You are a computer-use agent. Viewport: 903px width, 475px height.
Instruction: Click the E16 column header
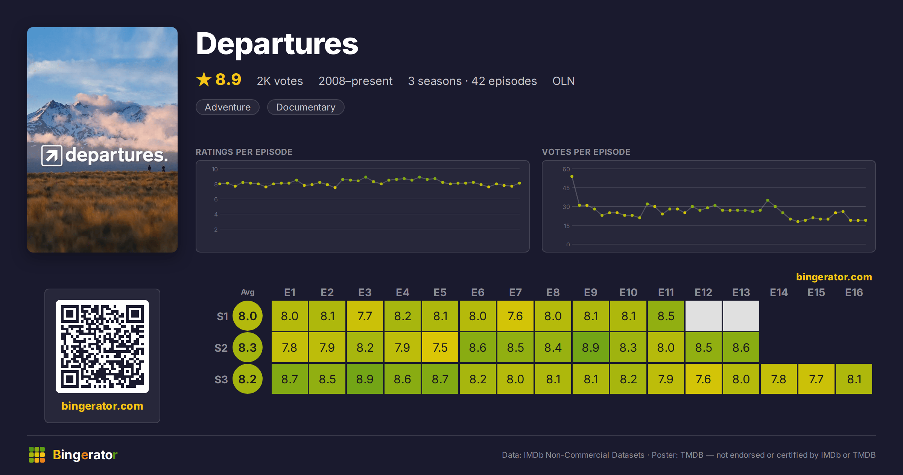[x=854, y=292]
